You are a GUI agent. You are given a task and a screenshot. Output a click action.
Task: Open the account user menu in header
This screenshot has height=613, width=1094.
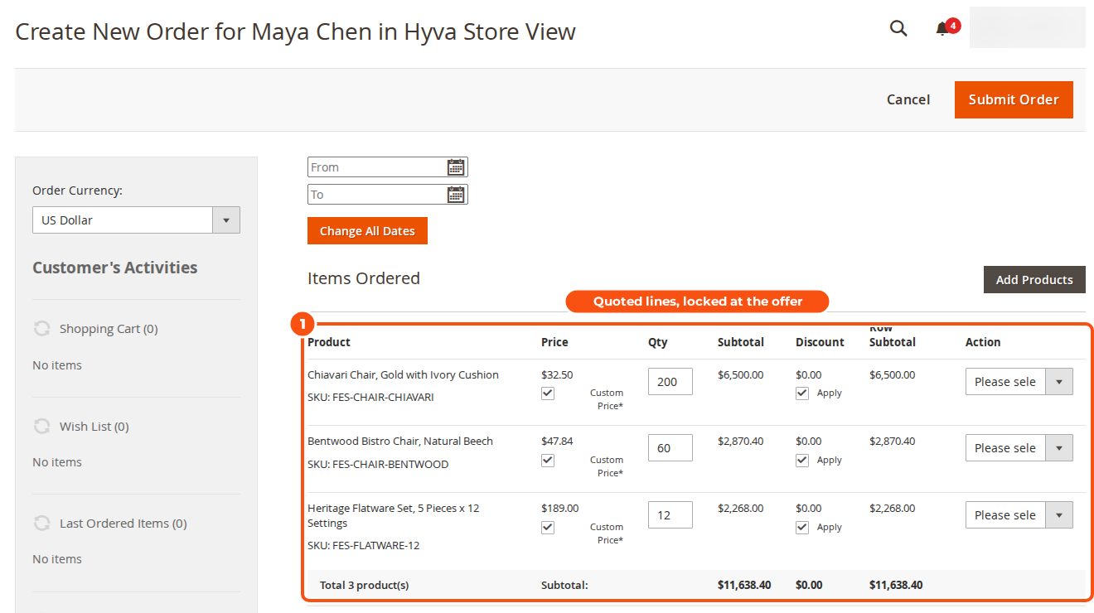(1027, 27)
